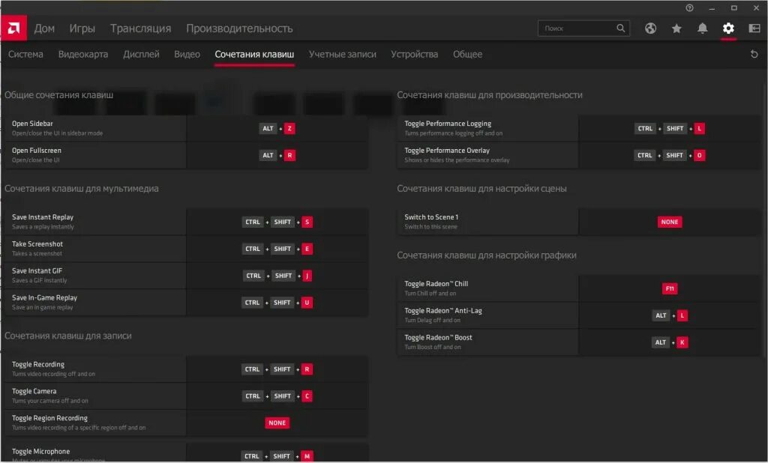Open notifications bell icon

(702, 28)
